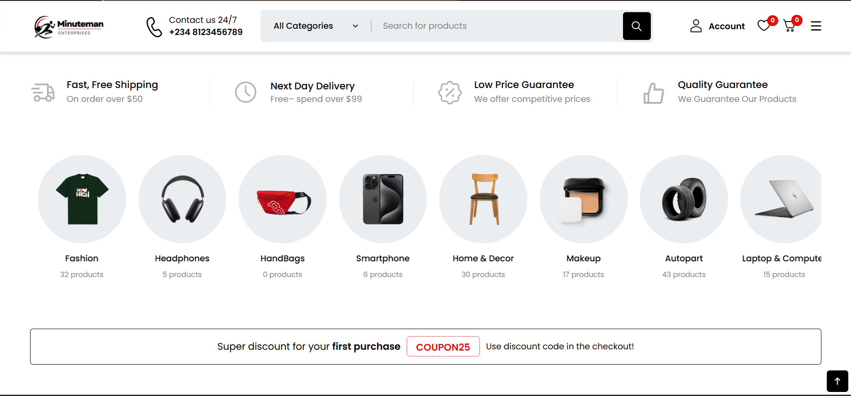851x396 pixels.
Task: Click the phone contact icon
Action: point(154,27)
